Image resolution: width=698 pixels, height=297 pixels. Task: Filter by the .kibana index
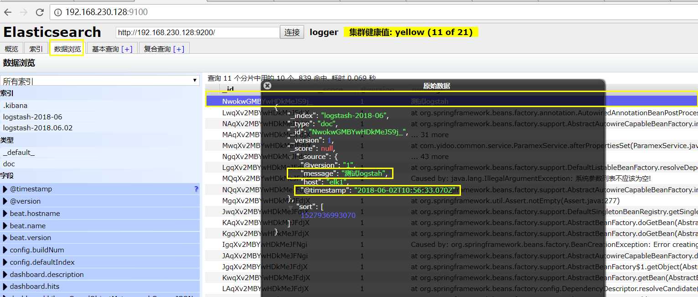tap(100, 105)
